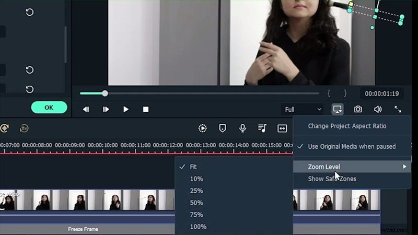Take a snapshot with camera icon
The width and height of the screenshot is (418, 235).
[x=358, y=109]
